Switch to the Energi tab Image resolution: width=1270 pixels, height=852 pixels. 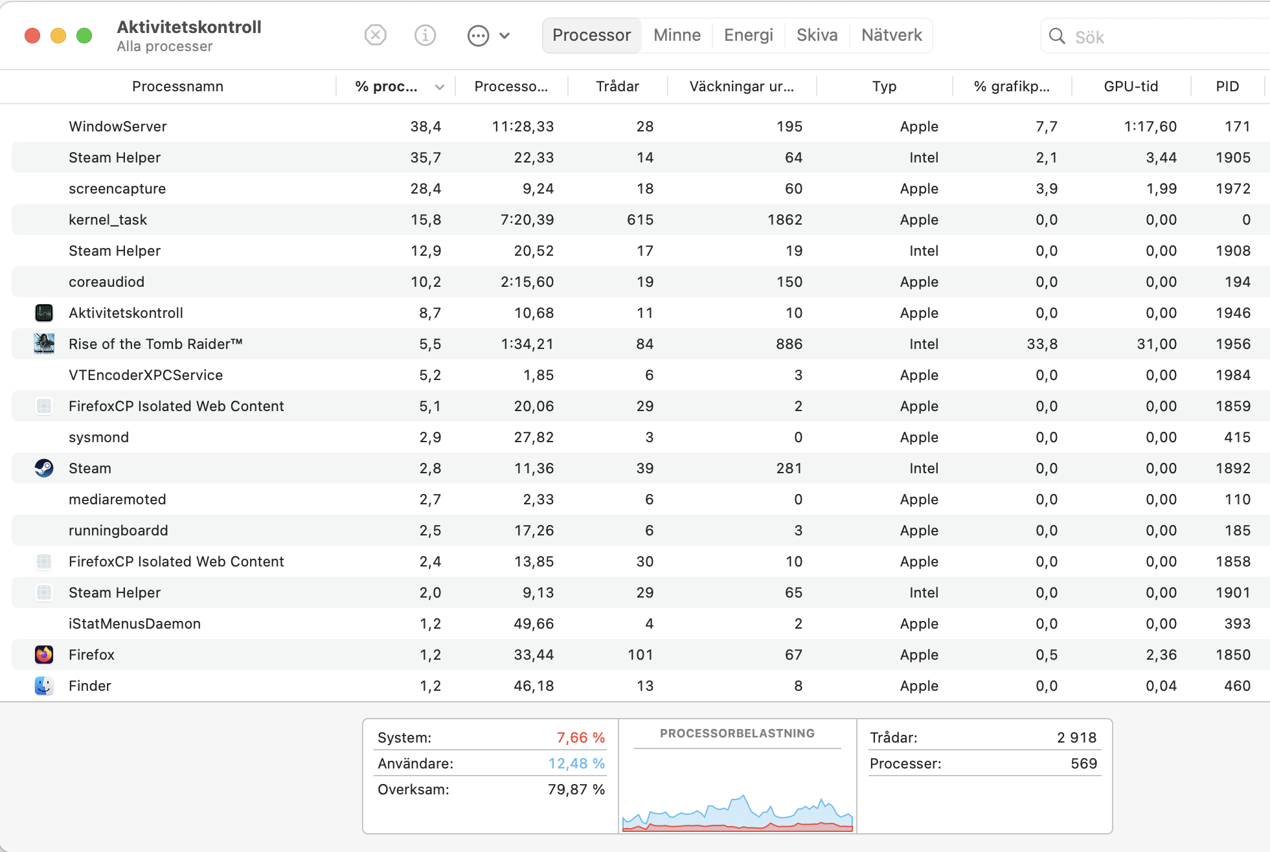tap(748, 35)
